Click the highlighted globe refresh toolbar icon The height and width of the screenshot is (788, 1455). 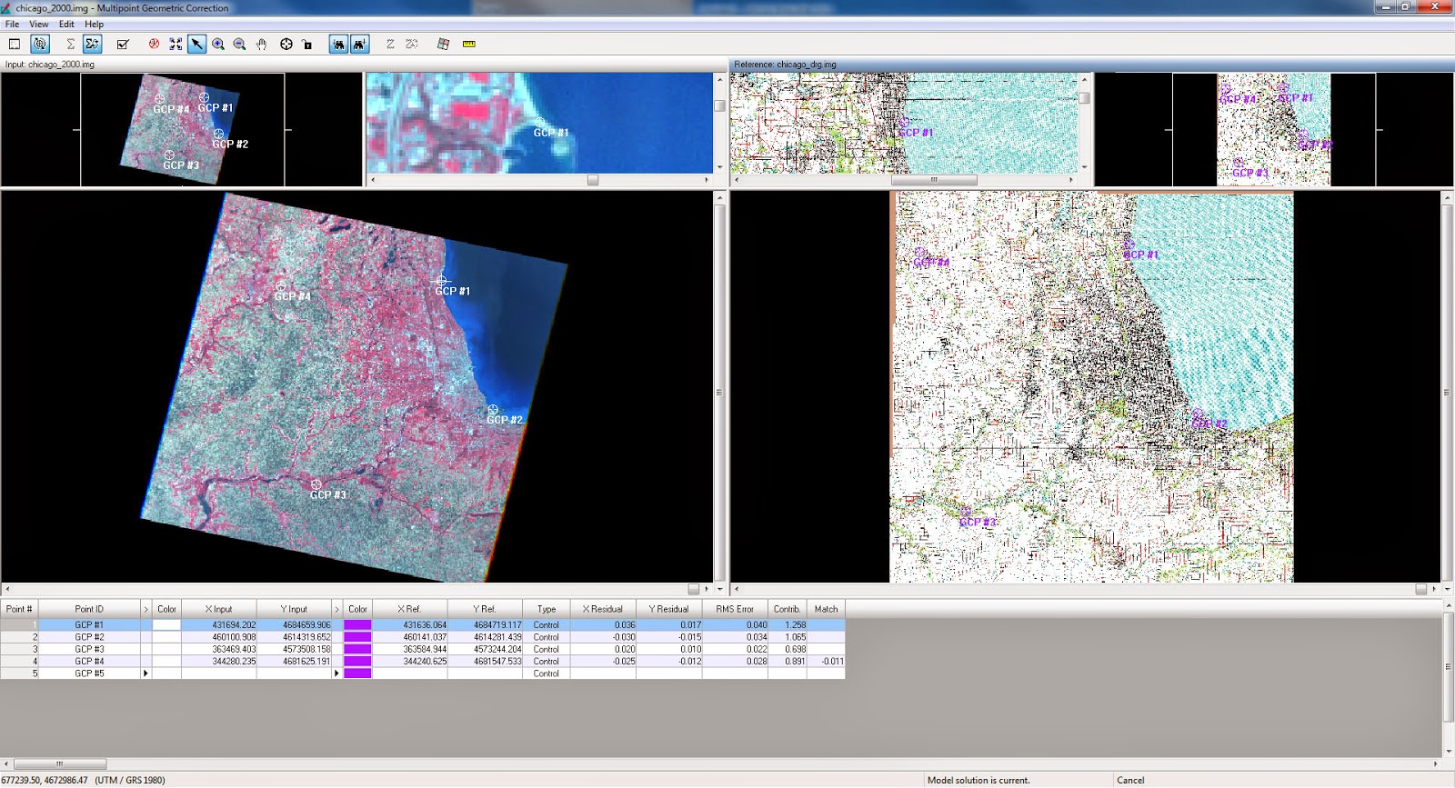tap(40, 44)
